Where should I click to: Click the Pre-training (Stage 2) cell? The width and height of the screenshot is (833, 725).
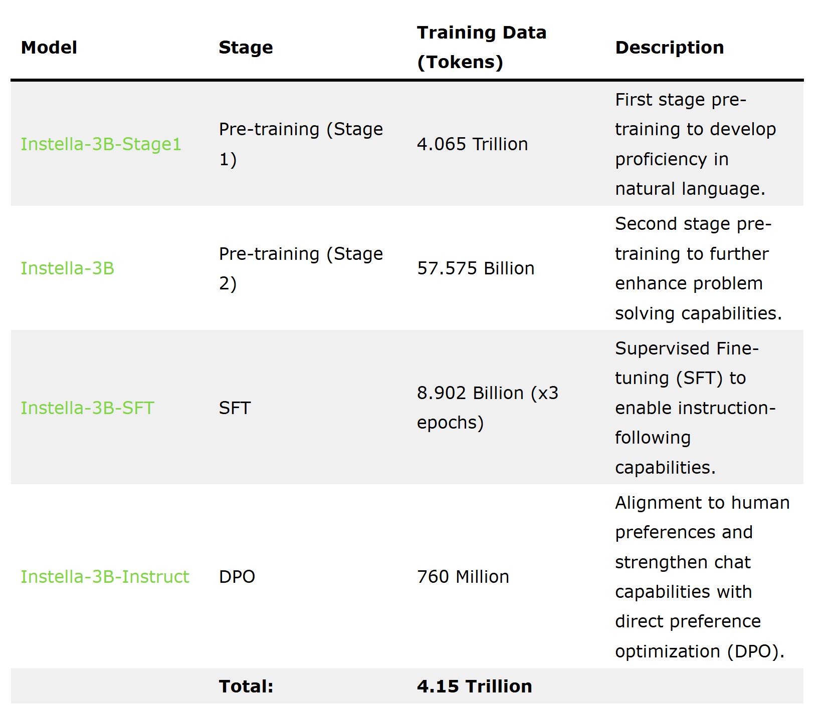tap(301, 268)
